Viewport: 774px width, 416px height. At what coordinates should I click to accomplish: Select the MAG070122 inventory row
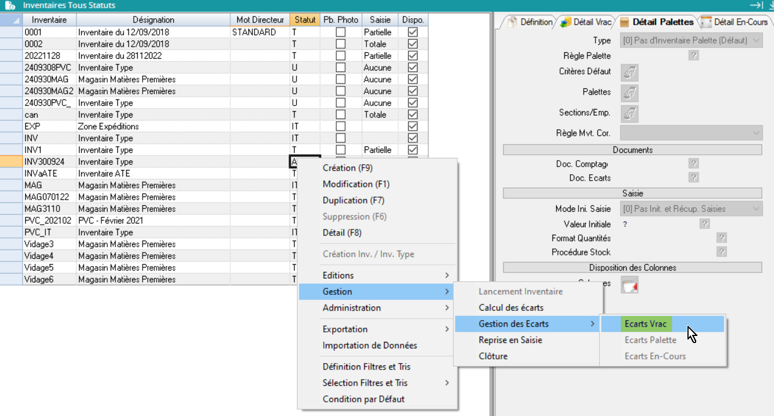click(x=49, y=197)
